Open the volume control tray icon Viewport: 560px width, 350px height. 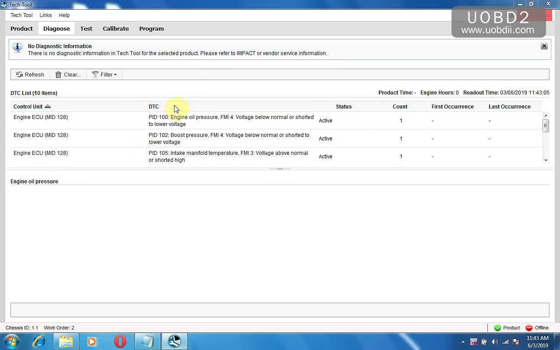(495, 342)
